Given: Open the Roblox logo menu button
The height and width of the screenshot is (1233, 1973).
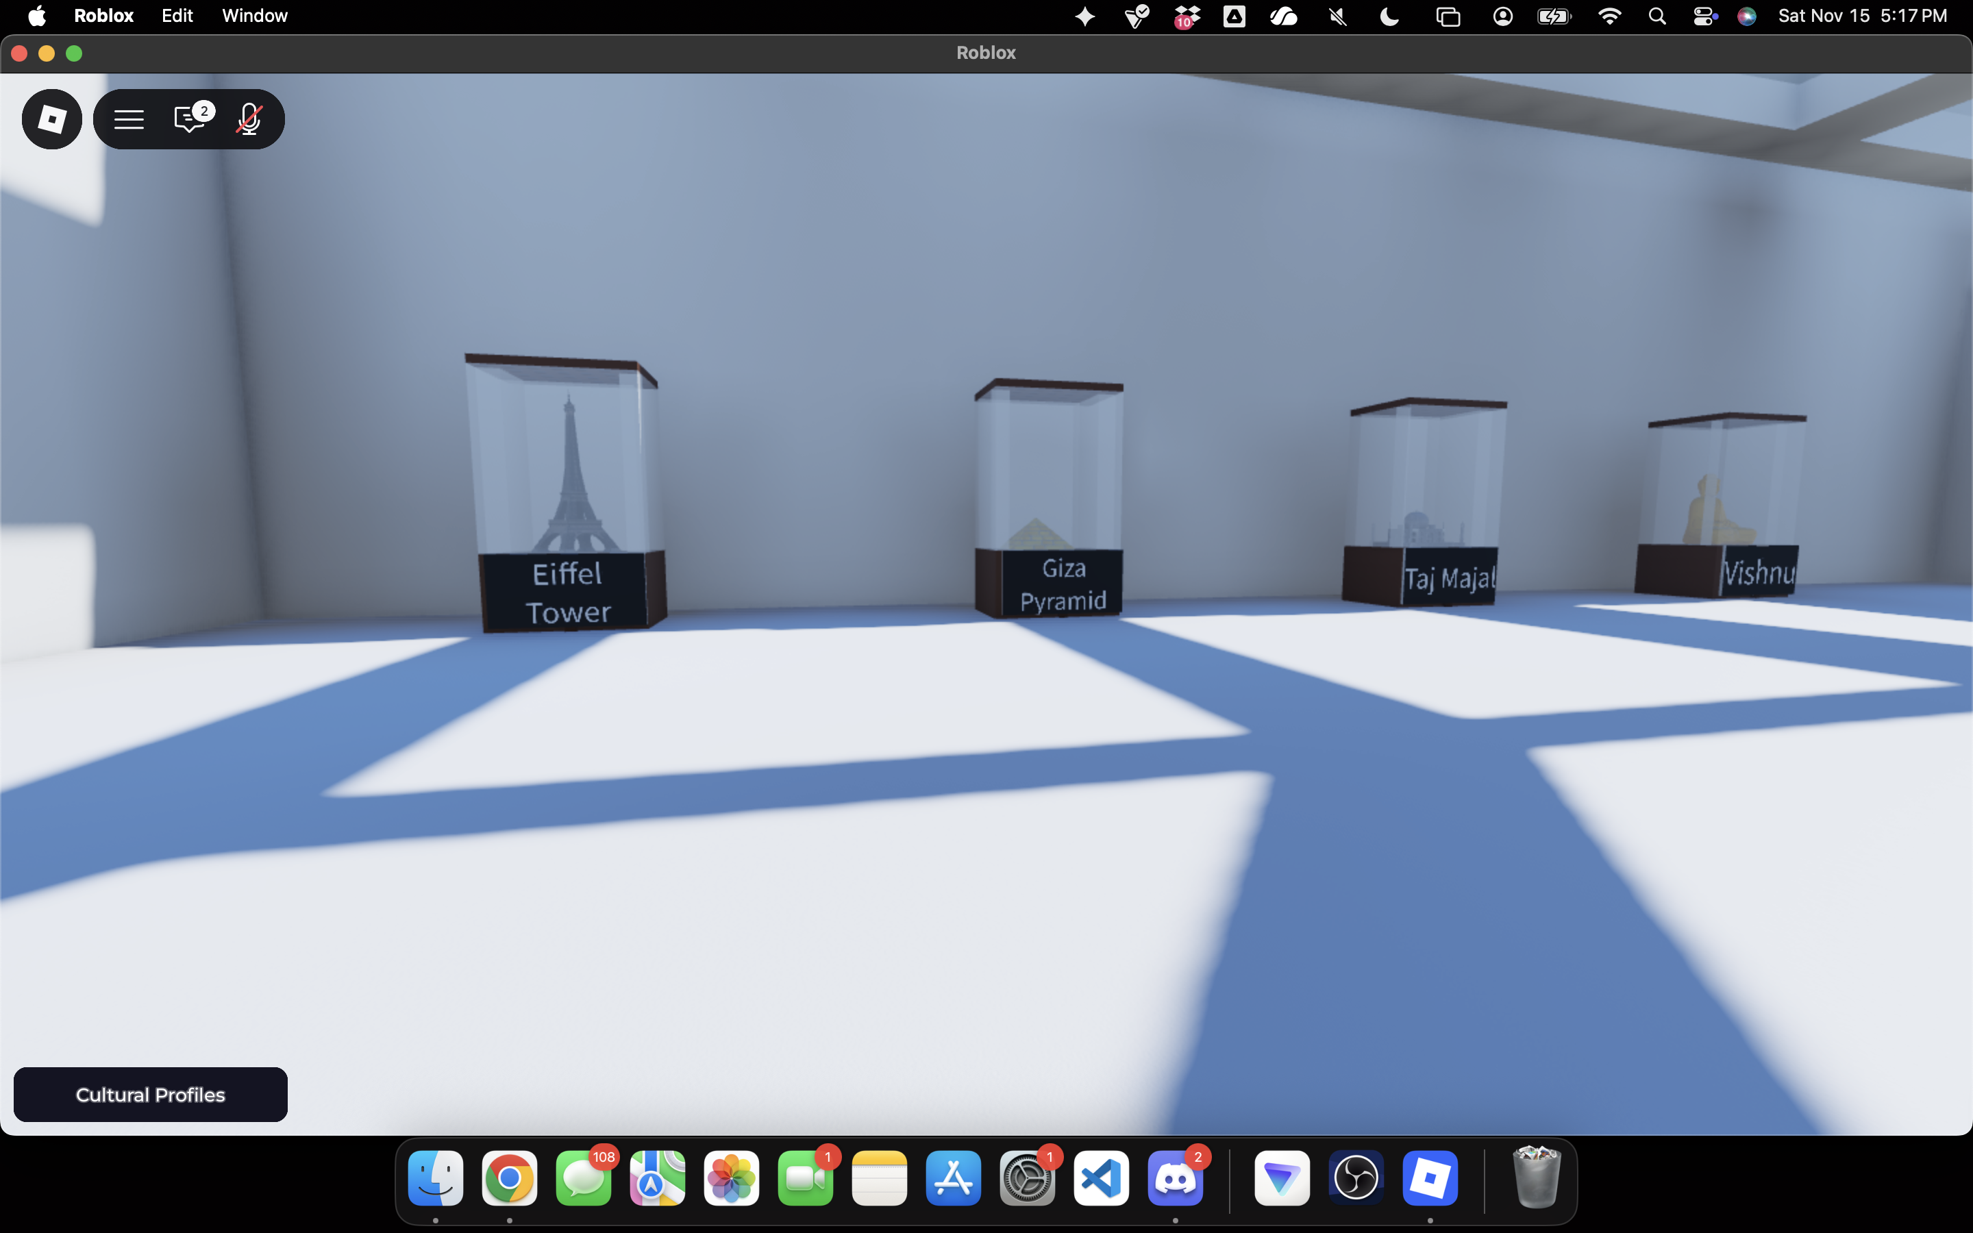Looking at the screenshot, I should (x=51, y=119).
